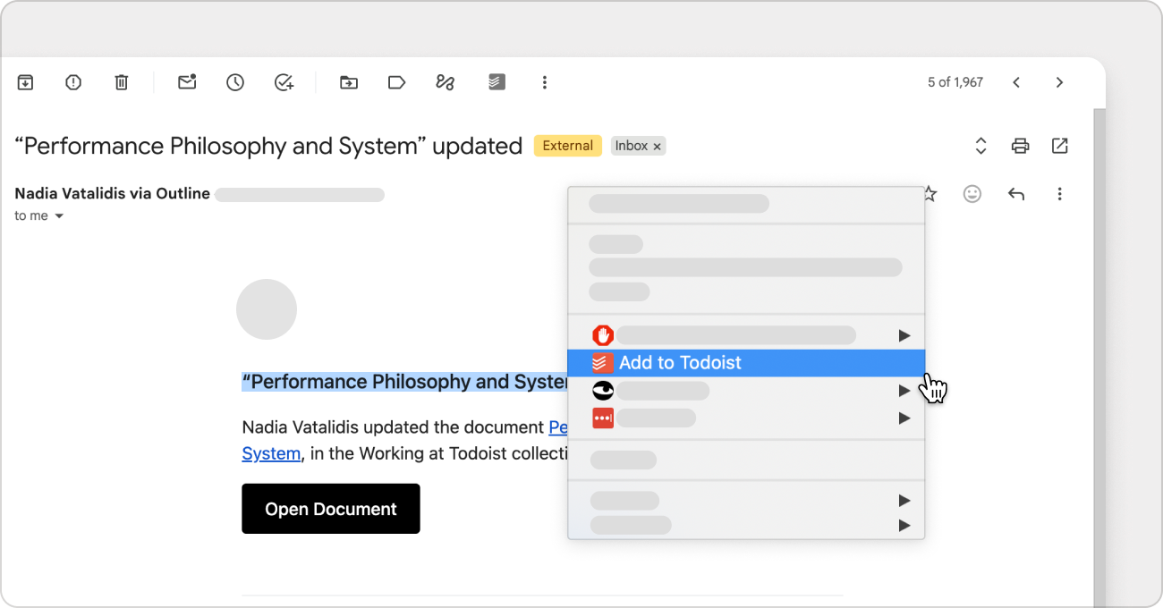
Task: Choose Add to Todoist menu item
Action: [746, 363]
